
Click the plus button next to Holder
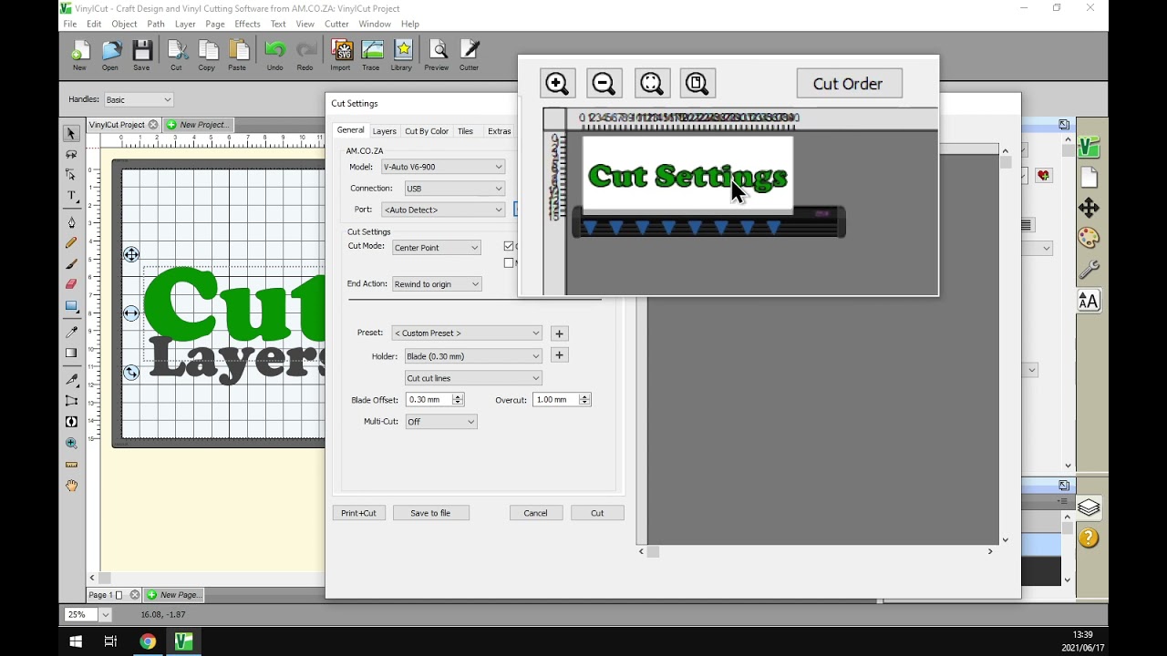[560, 355]
